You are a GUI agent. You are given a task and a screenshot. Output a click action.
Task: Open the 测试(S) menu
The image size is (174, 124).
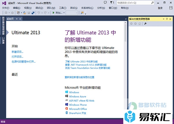click(x=74, y=8)
